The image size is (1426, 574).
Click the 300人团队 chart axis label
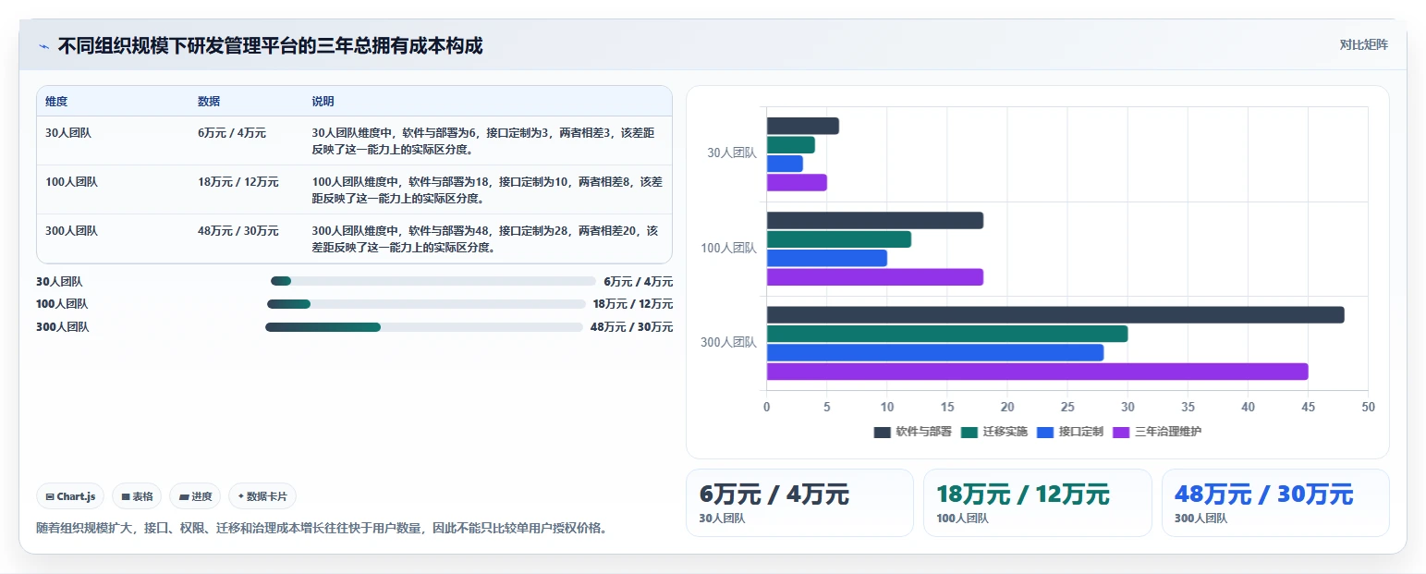[x=728, y=342]
